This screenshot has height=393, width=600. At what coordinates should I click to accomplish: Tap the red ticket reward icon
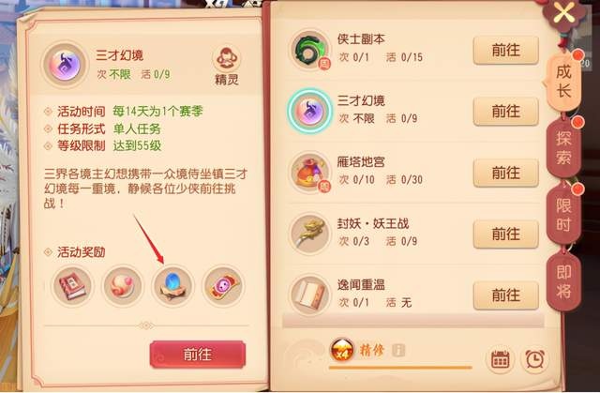click(x=223, y=286)
